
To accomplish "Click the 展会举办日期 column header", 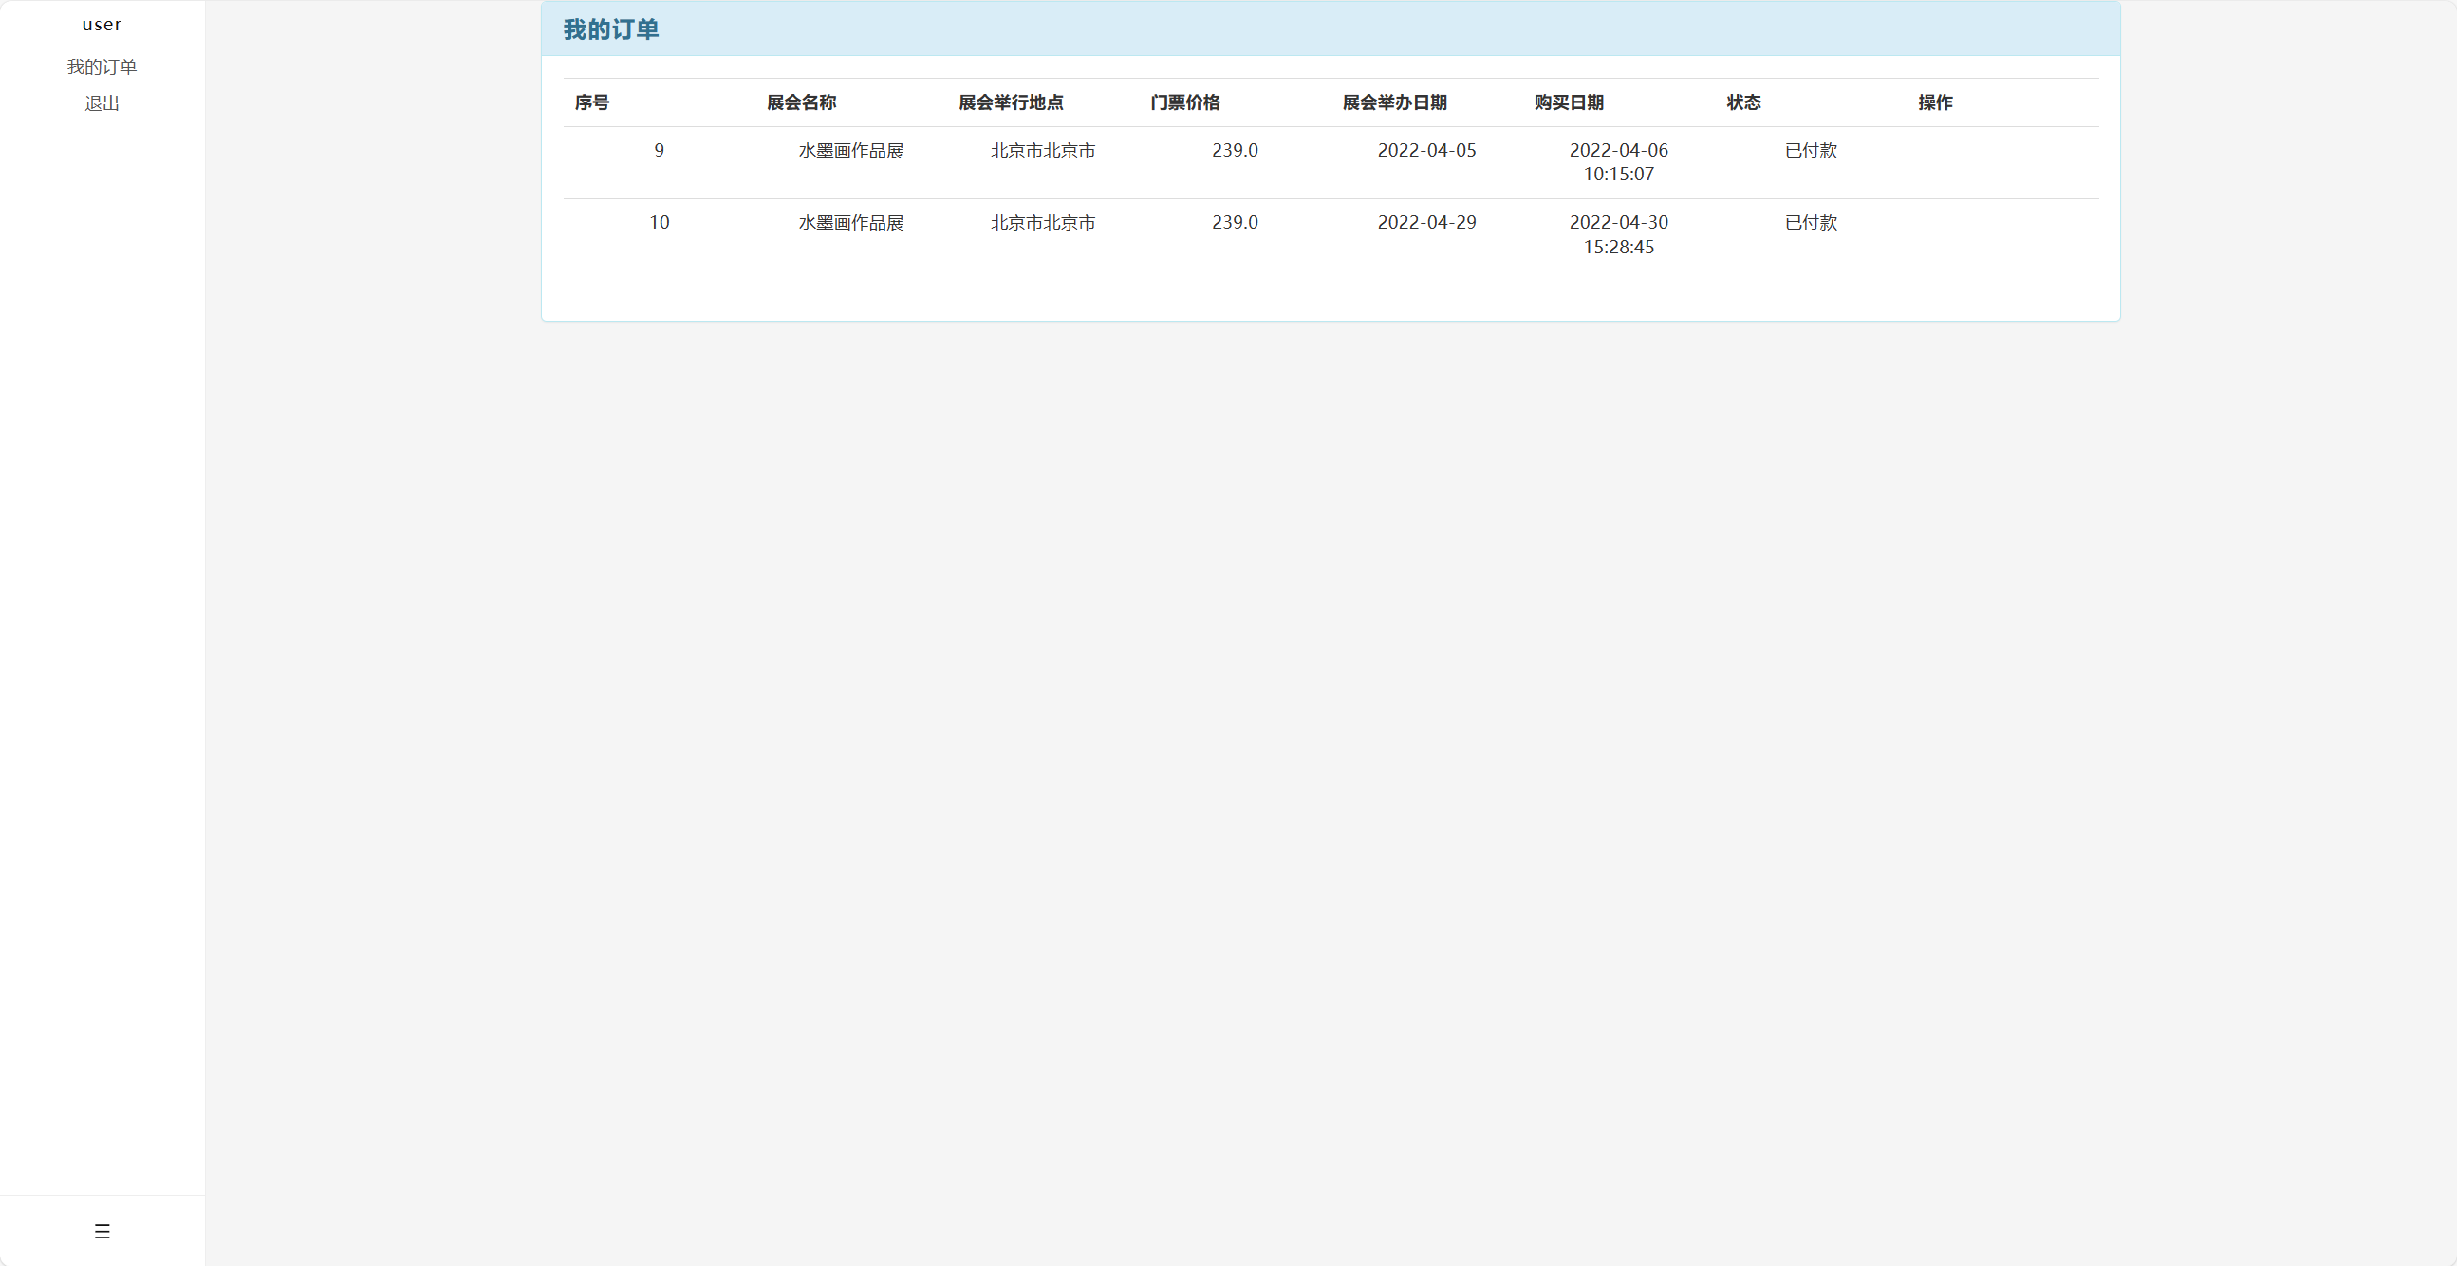I will click(x=1395, y=102).
